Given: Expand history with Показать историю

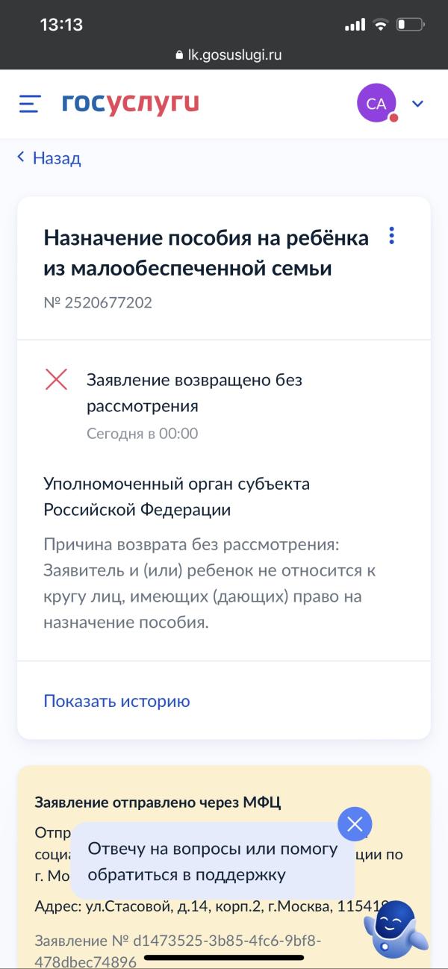Looking at the screenshot, I should (117, 701).
